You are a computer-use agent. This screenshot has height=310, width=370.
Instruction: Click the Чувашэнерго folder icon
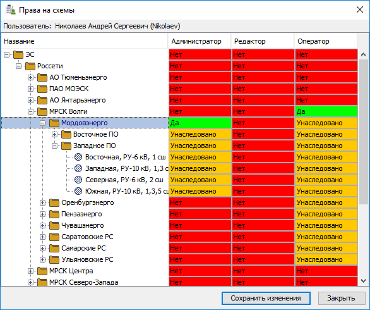[54, 225]
